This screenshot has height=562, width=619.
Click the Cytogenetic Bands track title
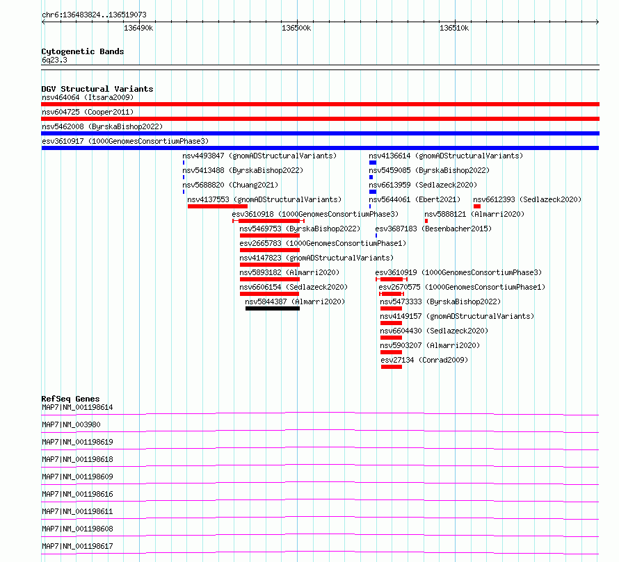(x=83, y=51)
